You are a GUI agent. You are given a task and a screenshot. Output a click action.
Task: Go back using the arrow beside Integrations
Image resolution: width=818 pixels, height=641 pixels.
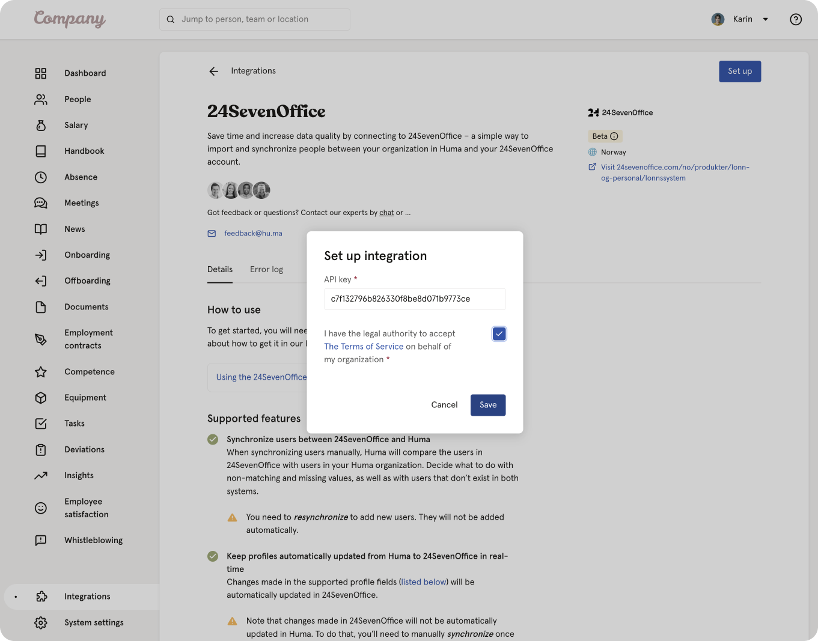(213, 71)
